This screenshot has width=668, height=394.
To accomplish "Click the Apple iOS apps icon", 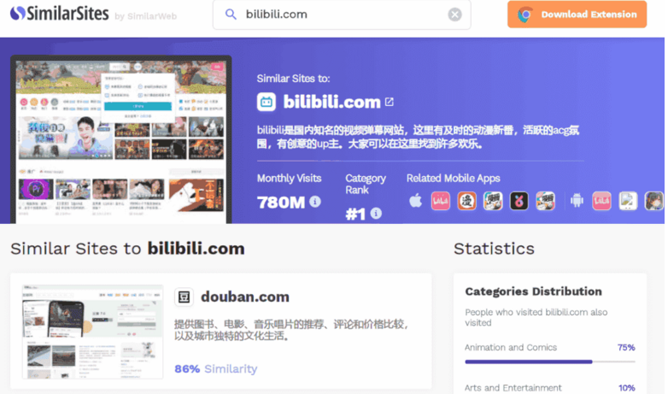I will tap(415, 200).
